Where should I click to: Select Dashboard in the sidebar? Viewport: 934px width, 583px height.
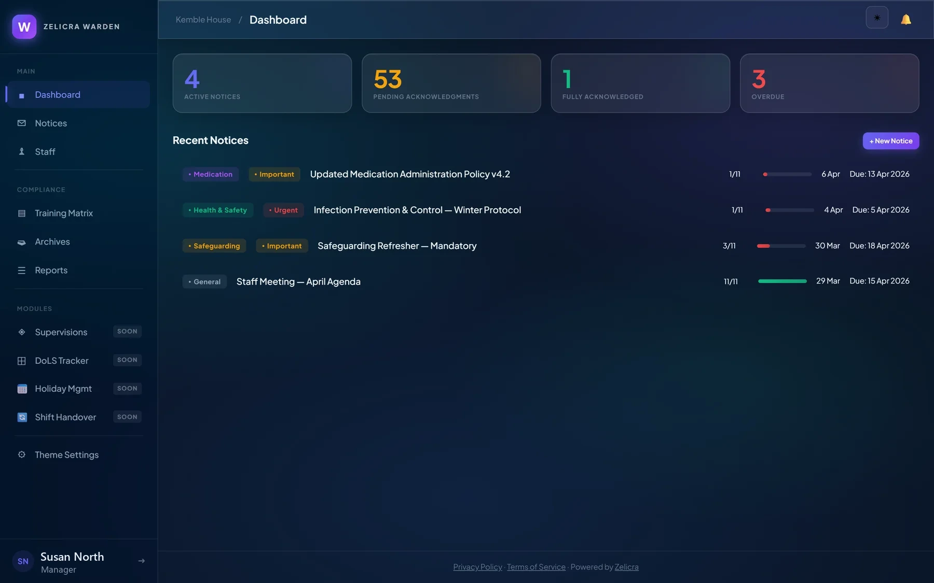click(x=78, y=95)
